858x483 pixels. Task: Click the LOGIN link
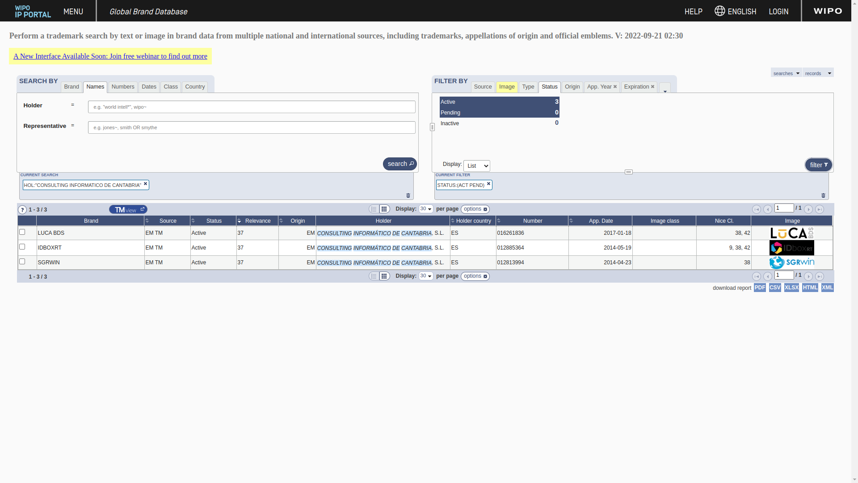coord(778,11)
